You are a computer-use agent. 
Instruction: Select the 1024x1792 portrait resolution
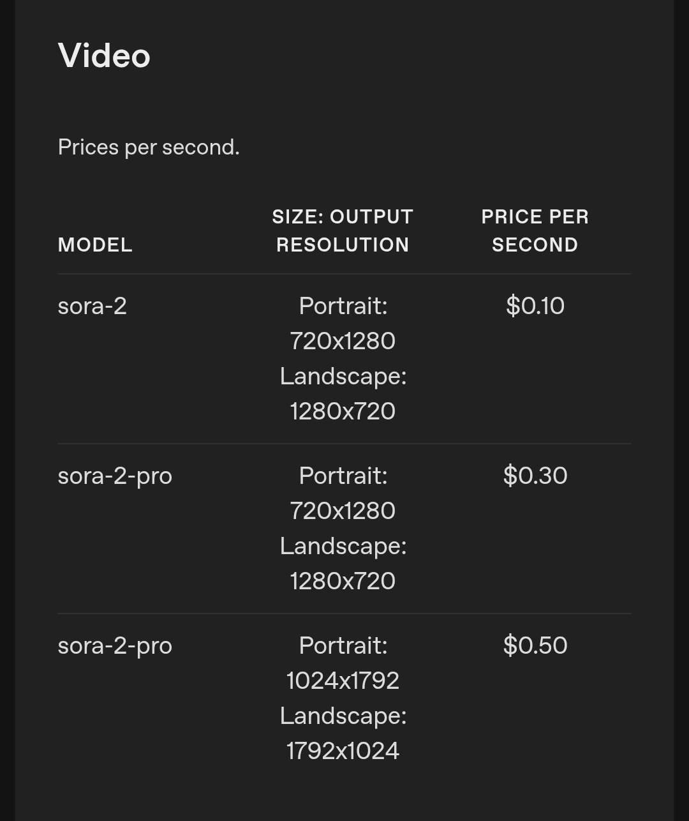(343, 681)
